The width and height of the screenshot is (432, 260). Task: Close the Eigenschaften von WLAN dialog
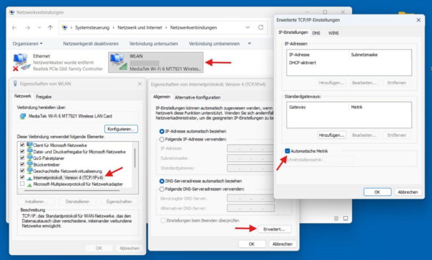[x=140, y=84]
